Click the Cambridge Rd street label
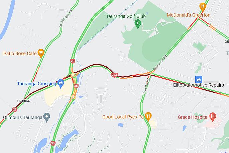 [66, 18]
